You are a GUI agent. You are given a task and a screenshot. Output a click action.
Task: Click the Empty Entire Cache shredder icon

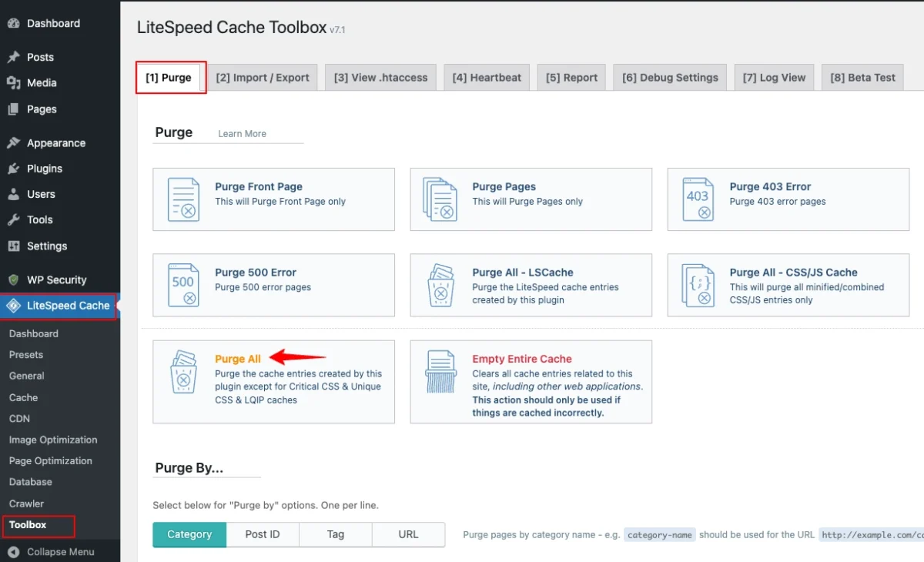pyautogui.click(x=440, y=372)
